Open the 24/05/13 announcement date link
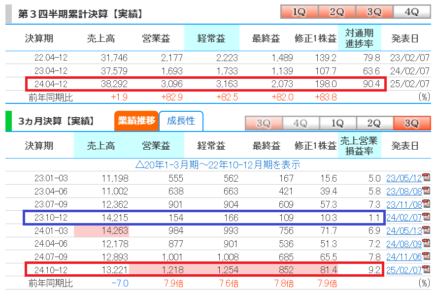This screenshot has height=290, width=436. point(404,230)
